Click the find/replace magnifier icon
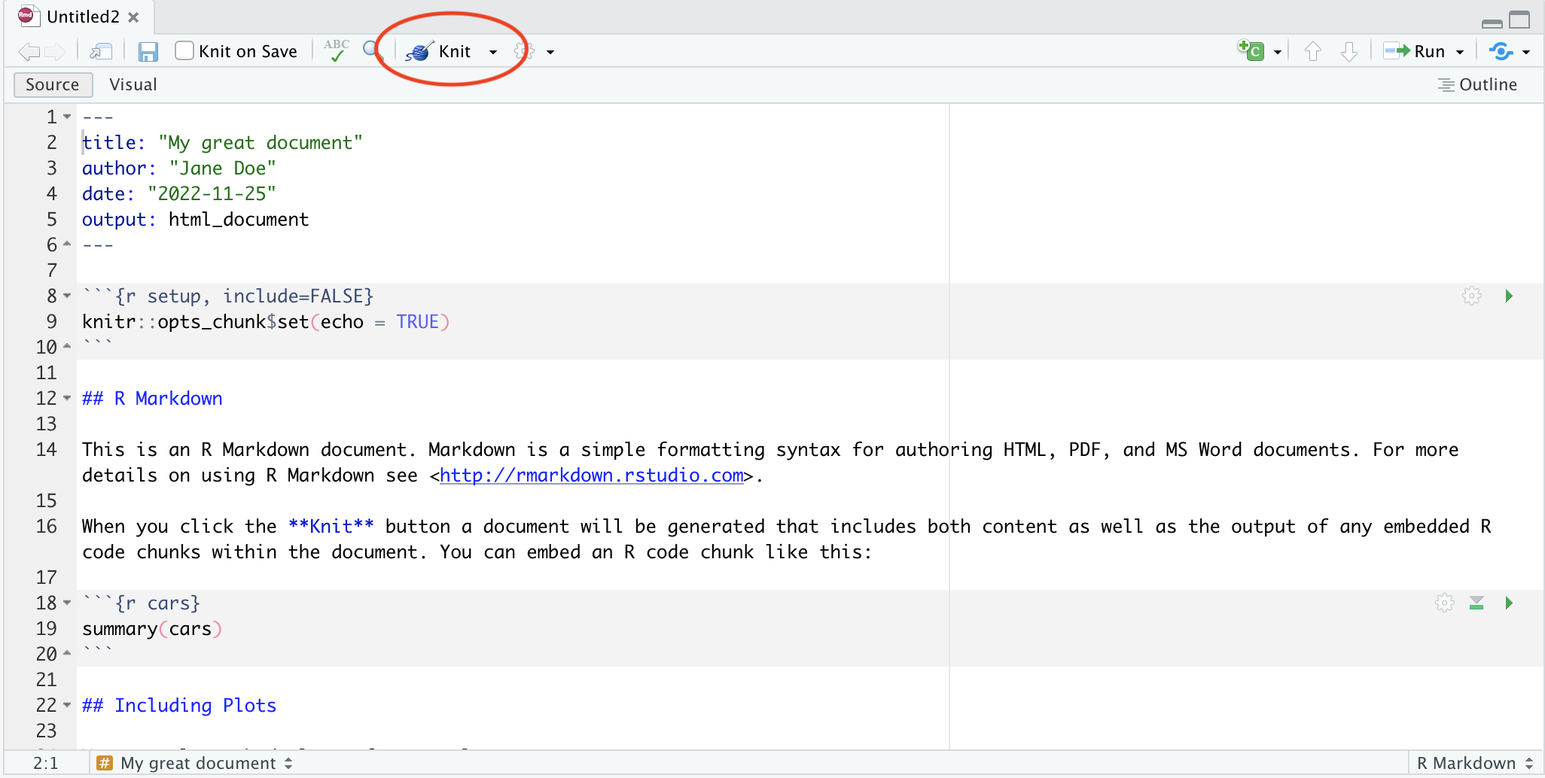 click(372, 50)
